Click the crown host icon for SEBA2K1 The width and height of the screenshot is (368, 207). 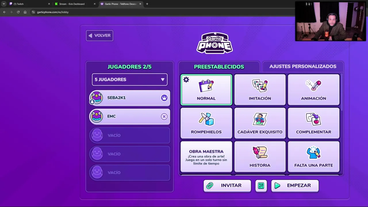pos(164,98)
